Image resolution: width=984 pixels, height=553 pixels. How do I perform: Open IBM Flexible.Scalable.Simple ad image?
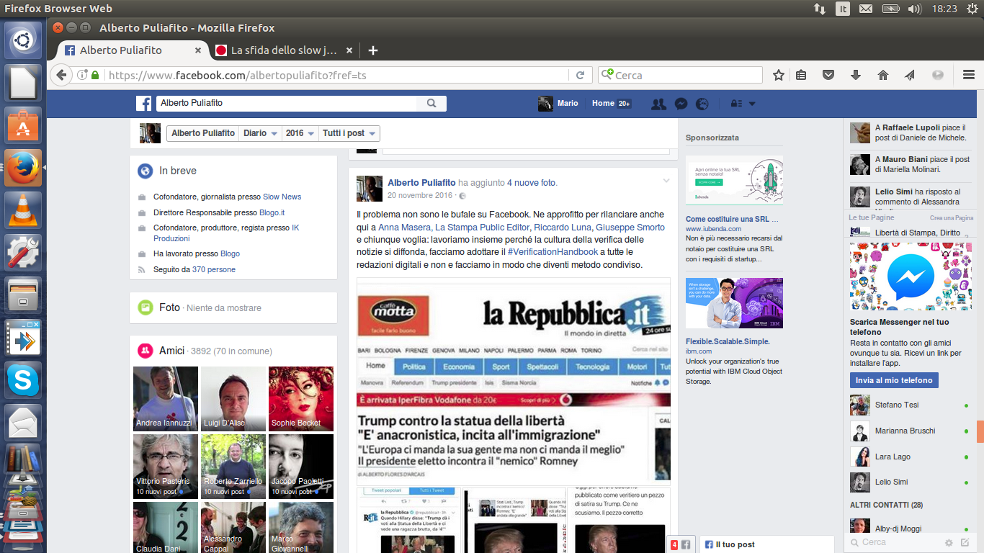(734, 303)
